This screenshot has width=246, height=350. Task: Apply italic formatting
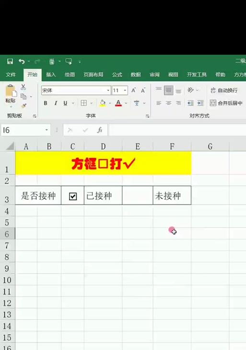[x=56, y=103]
